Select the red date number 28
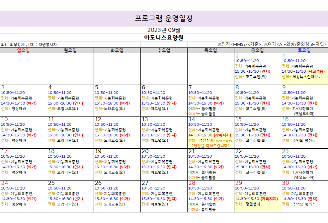The width and height of the screenshot is (328, 223). pos(192,183)
